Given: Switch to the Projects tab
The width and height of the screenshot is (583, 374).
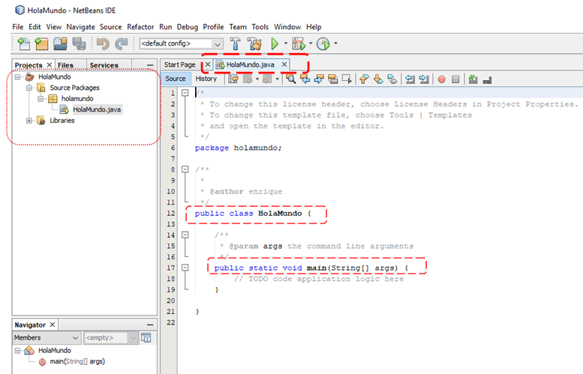Looking at the screenshot, I should [29, 65].
